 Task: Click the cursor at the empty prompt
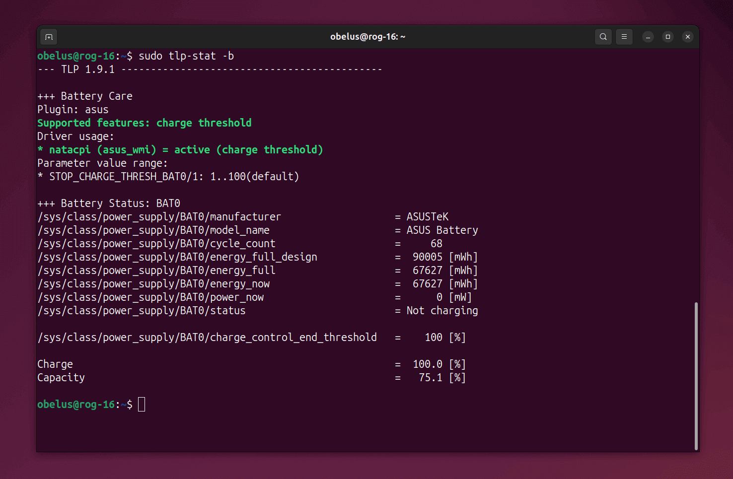click(142, 405)
